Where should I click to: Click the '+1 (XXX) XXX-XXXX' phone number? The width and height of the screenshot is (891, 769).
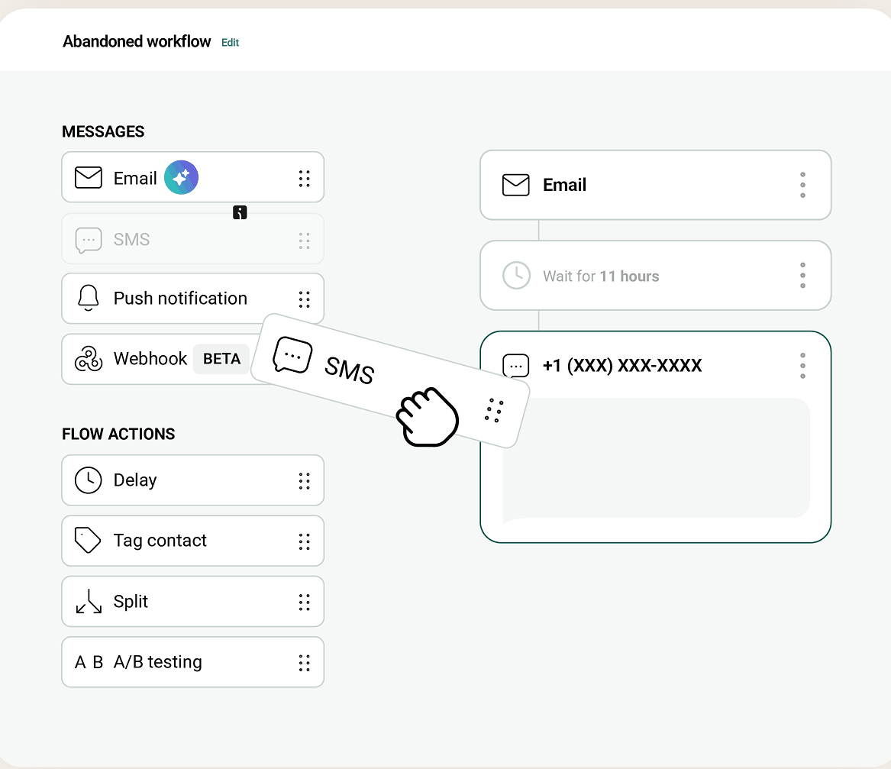(622, 365)
